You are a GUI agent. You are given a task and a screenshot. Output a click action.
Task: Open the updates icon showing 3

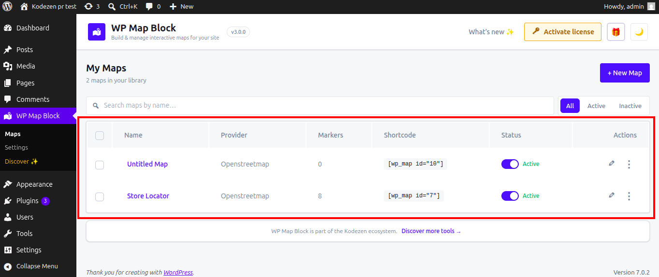pos(88,6)
